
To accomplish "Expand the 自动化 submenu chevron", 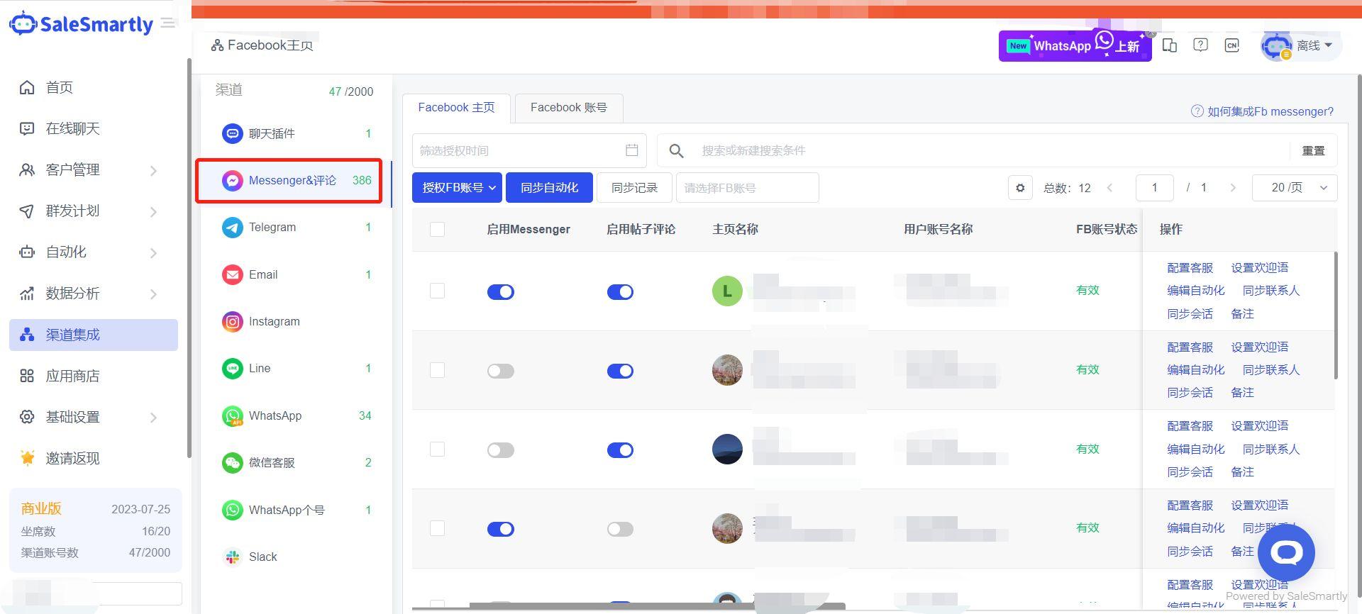I will coord(153,252).
